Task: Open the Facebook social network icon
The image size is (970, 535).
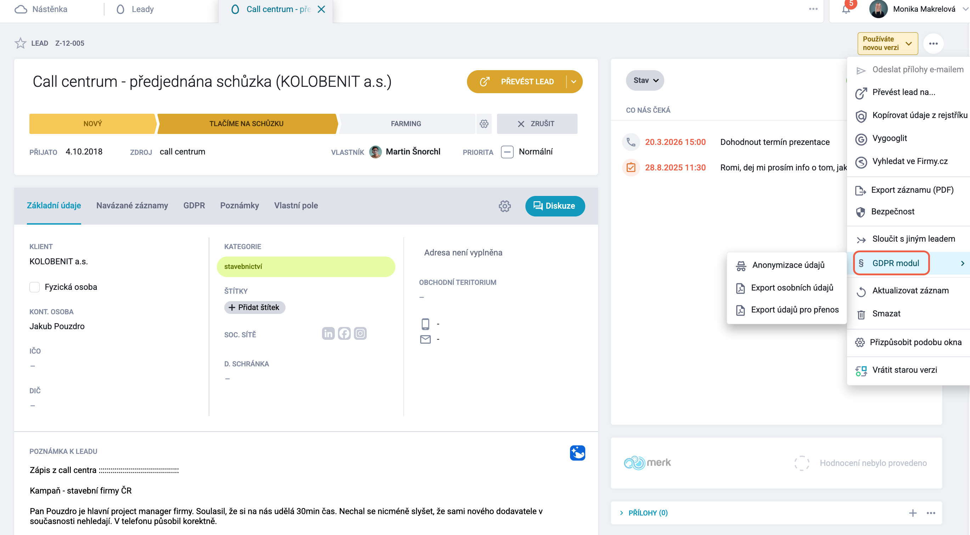Action: 344,333
